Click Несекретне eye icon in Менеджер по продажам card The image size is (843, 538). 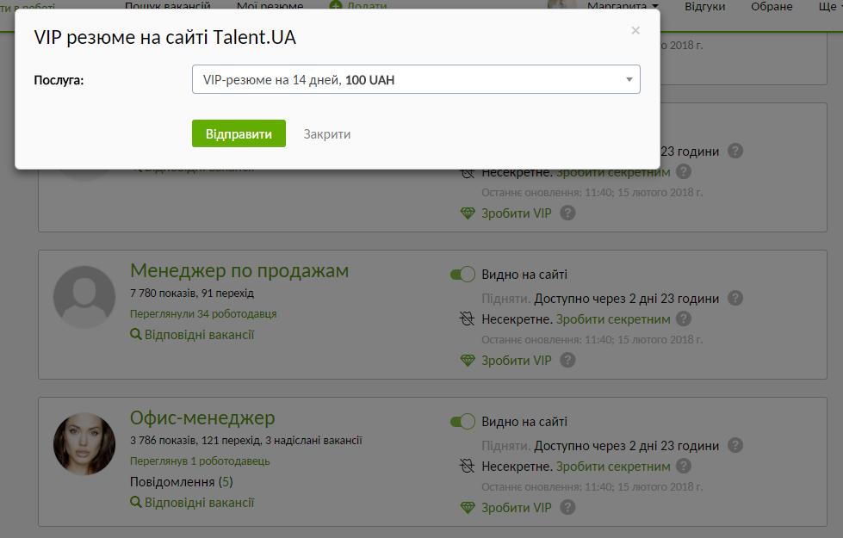[467, 318]
